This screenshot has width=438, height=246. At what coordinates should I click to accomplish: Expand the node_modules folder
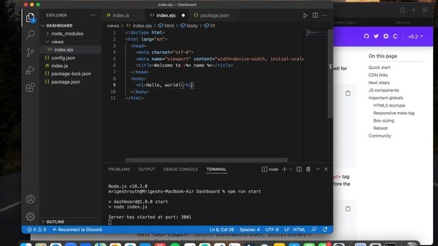click(x=67, y=33)
